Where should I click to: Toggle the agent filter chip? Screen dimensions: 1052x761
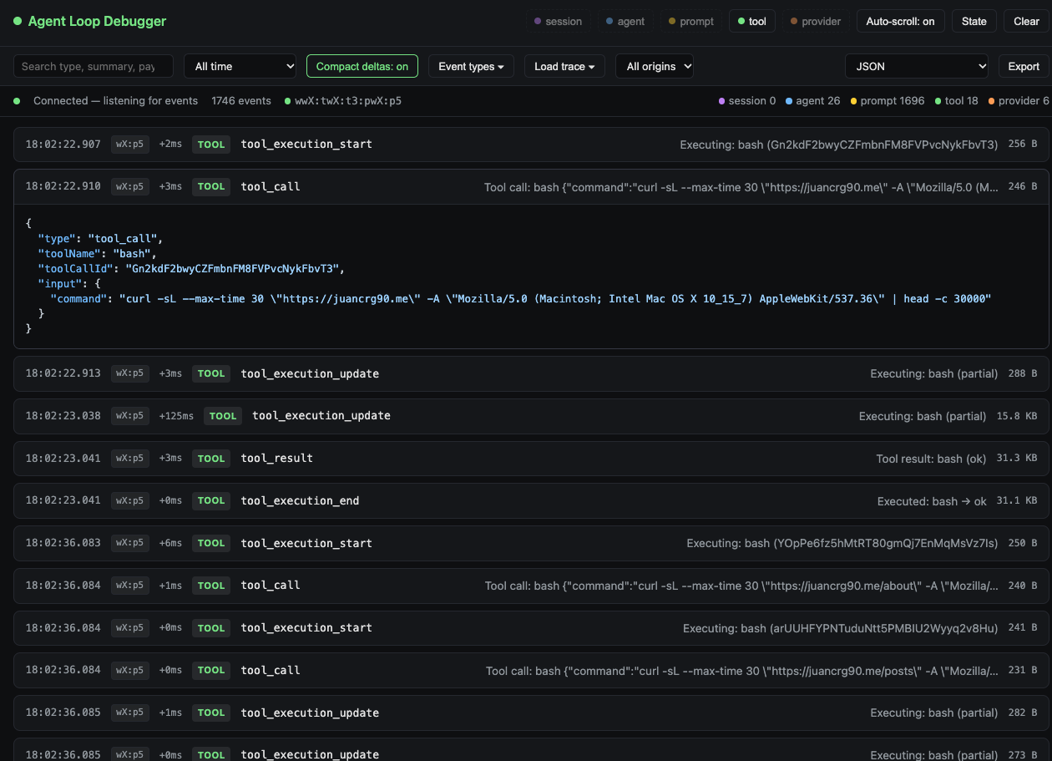click(625, 21)
